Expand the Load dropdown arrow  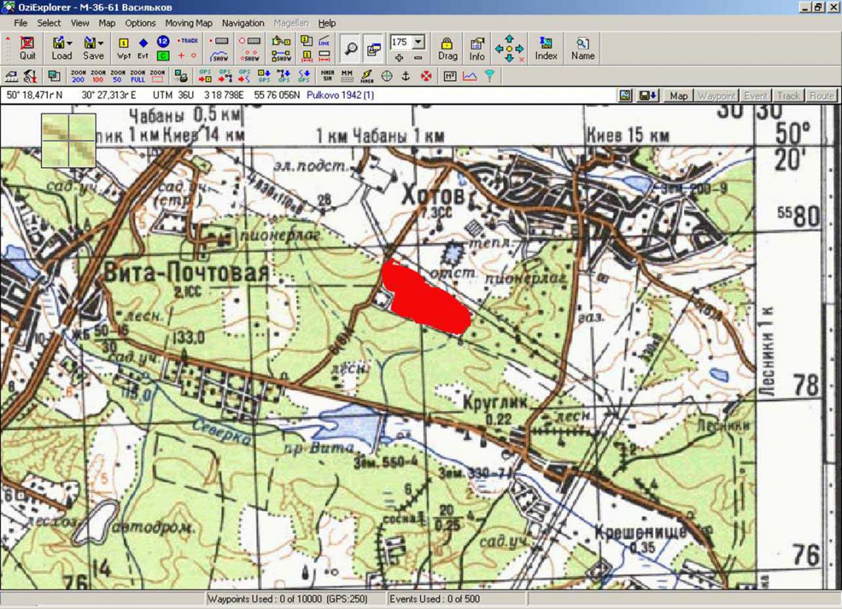tap(70, 44)
